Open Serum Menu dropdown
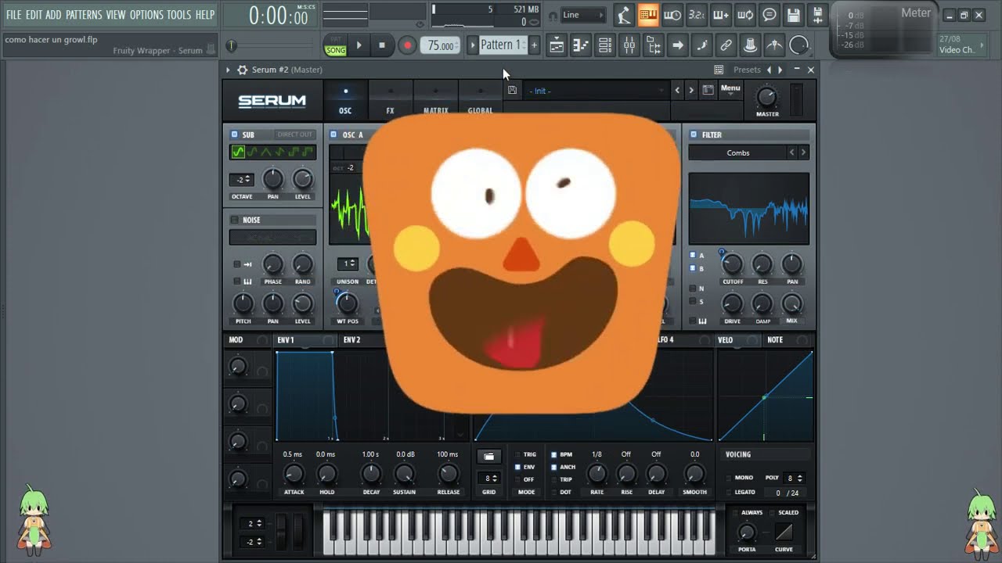Viewport: 1002px width, 563px height. 730,90
